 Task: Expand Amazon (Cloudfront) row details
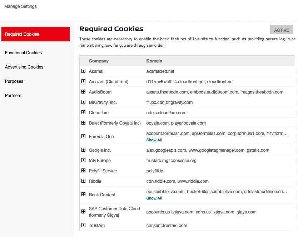[x=84, y=81]
